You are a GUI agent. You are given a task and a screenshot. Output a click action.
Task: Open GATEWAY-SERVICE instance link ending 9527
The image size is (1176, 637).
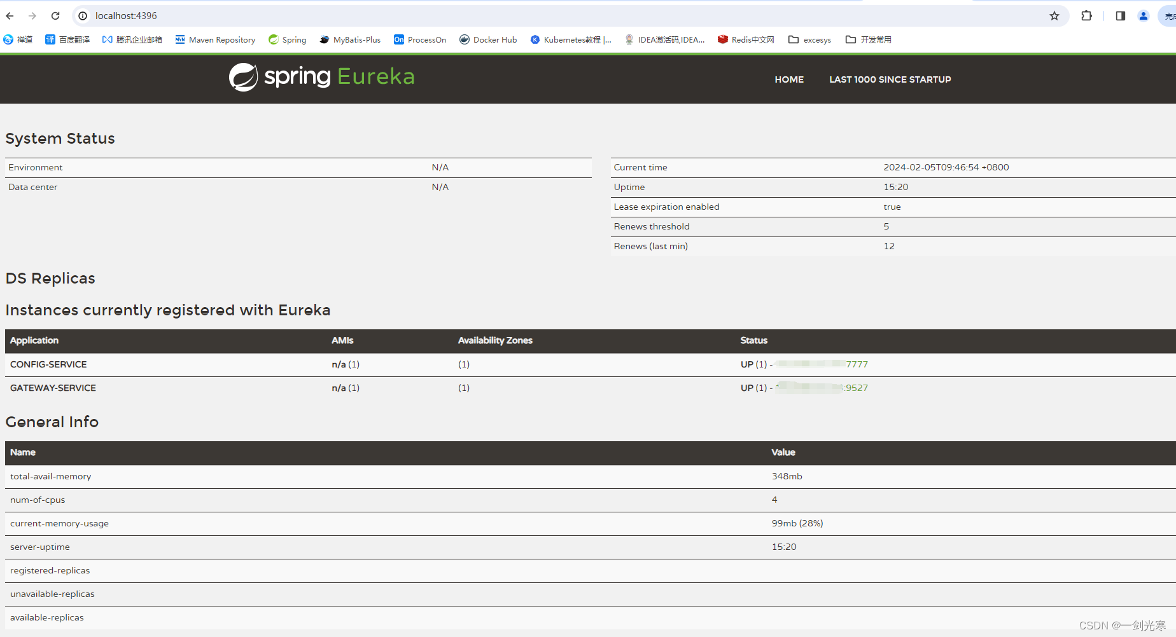coord(822,388)
